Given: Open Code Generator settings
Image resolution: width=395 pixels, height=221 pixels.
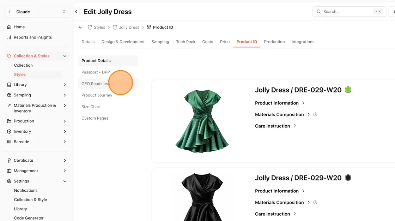Looking at the screenshot, I should [x=29, y=218].
